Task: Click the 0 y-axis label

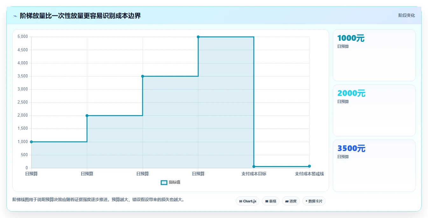Action: (x=27, y=168)
